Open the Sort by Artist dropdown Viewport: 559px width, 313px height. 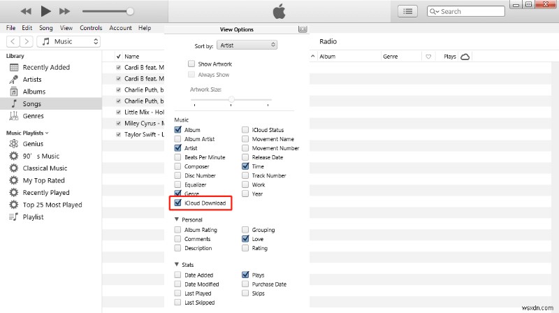pyautogui.click(x=247, y=45)
